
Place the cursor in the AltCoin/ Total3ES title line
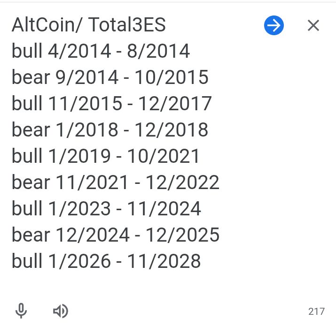[x=88, y=25]
